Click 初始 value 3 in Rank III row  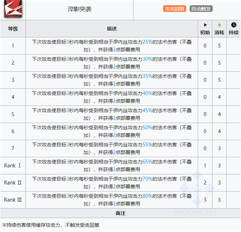coord(205,200)
